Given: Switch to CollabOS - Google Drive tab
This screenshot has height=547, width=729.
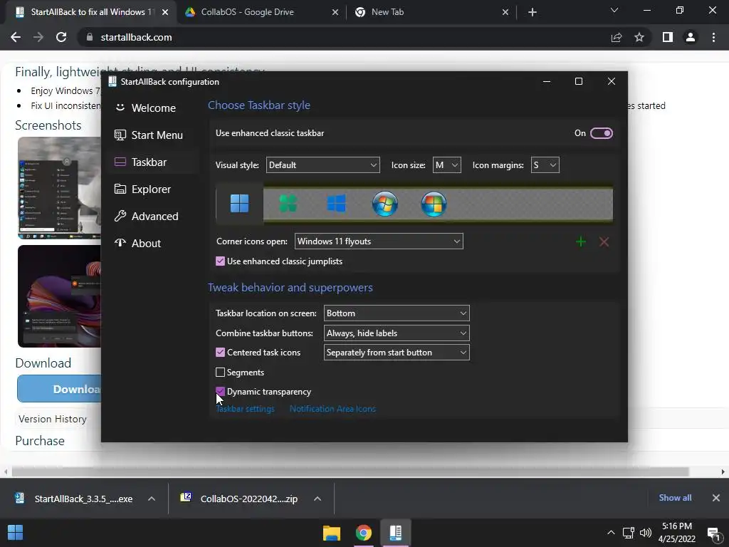Looking at the screenshot, I should pyautogui.click(x=261, y=12).
